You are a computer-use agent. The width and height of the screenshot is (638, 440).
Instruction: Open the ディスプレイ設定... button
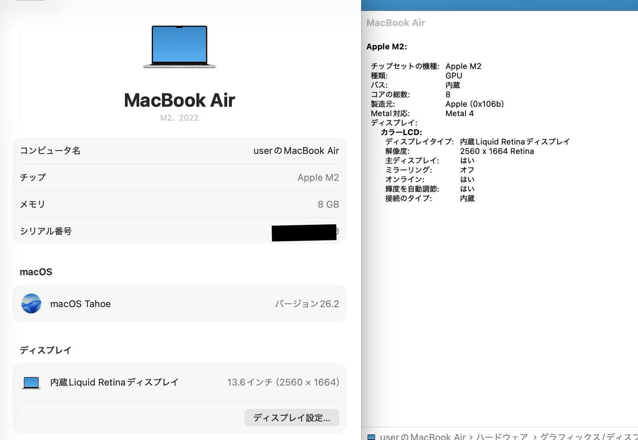point(292,417)
